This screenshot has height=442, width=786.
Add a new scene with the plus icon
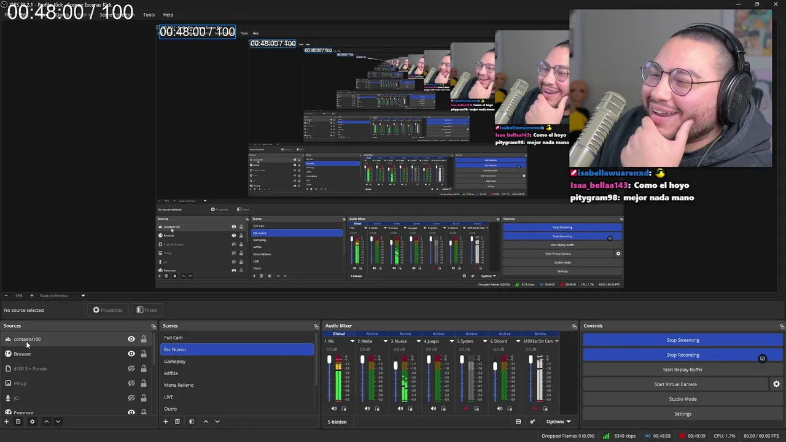tap(165, 422)
